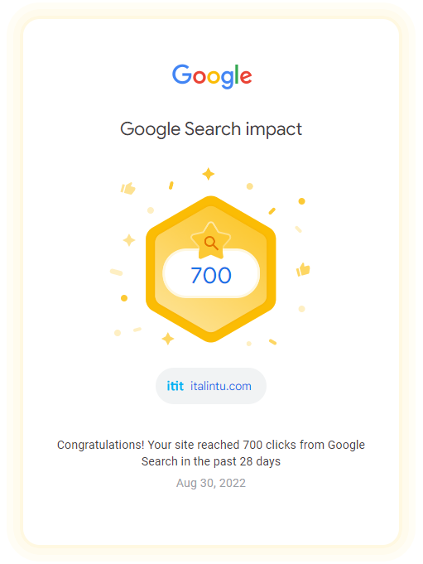Viewport: 423px width, 564px height.
Task: Click the dark orange dot at upper right of badge
Action: (302, 201)
